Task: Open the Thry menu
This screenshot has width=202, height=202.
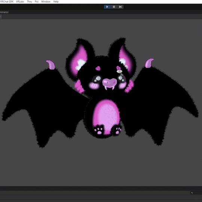Action: [x=30, y=1]
